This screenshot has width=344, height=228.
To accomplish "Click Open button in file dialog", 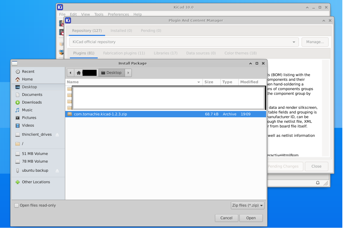I will point(251,218).
